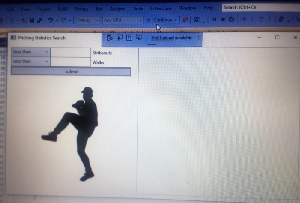Click the Step Into icon
The height and width of the screenshot is (203, 300).
point(252,19)
